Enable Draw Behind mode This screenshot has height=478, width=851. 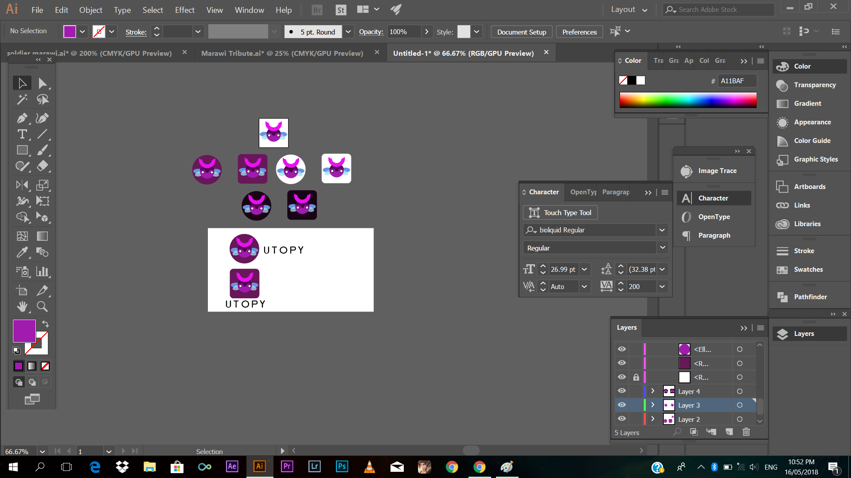tap(32, 382)
